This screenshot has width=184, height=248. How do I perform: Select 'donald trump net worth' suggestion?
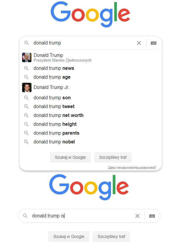point(58,115)
